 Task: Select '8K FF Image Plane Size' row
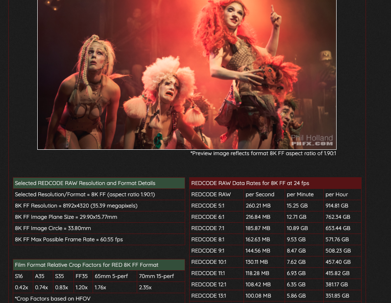click(x=99, y=217)
